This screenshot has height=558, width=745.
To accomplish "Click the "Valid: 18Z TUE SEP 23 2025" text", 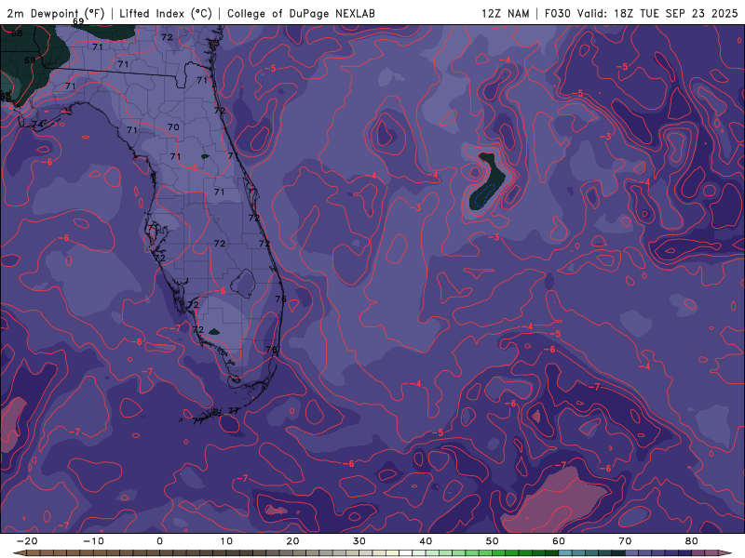I will click(x=657, y=13).
